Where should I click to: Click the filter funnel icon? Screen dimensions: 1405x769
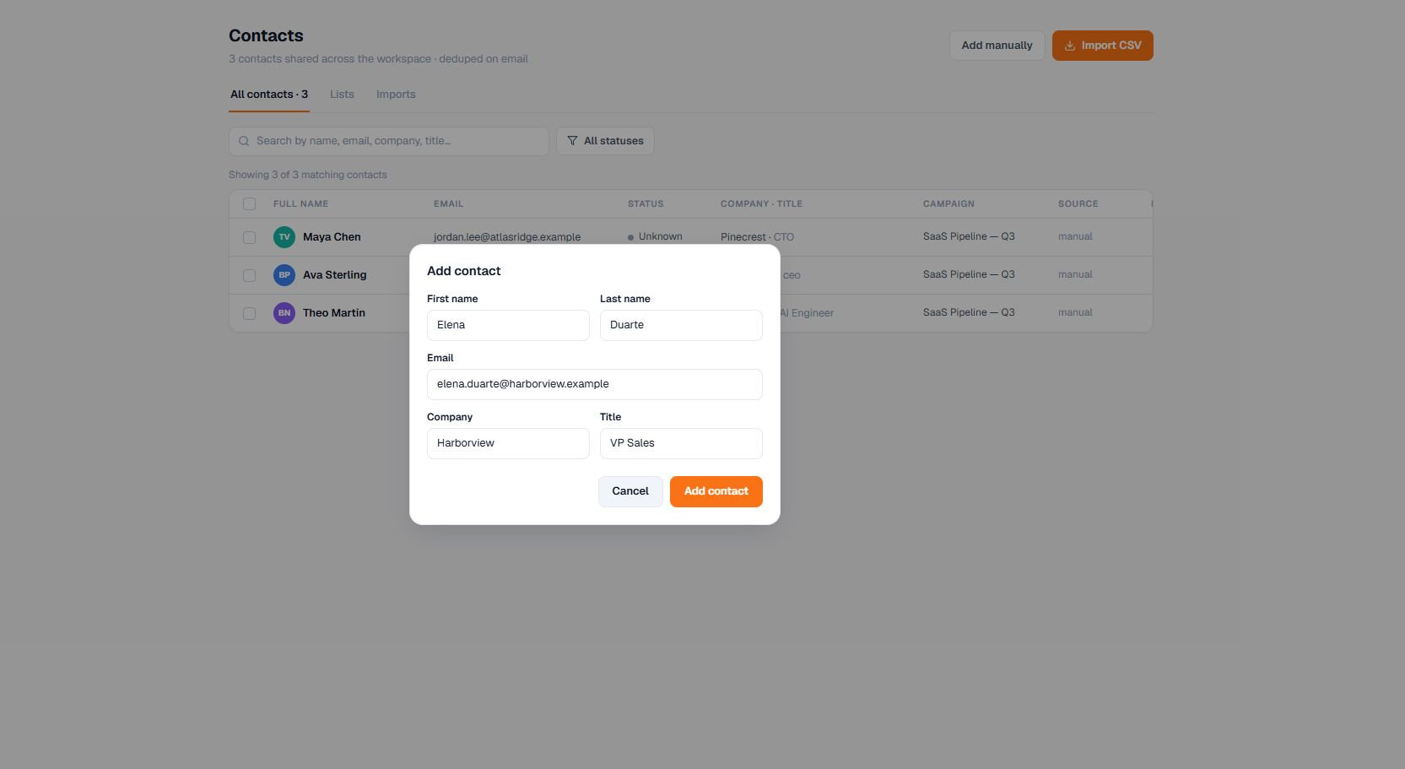click(x=572, y=141)
